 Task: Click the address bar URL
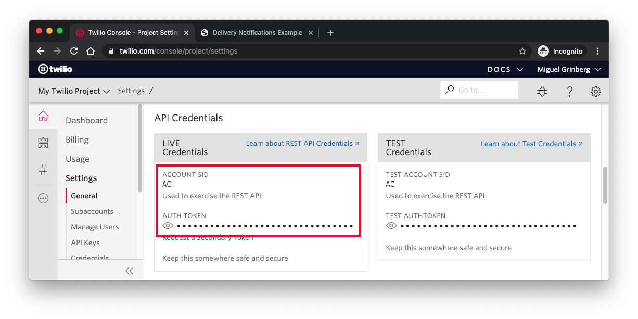pyautogui.click(x=178, y=51)
